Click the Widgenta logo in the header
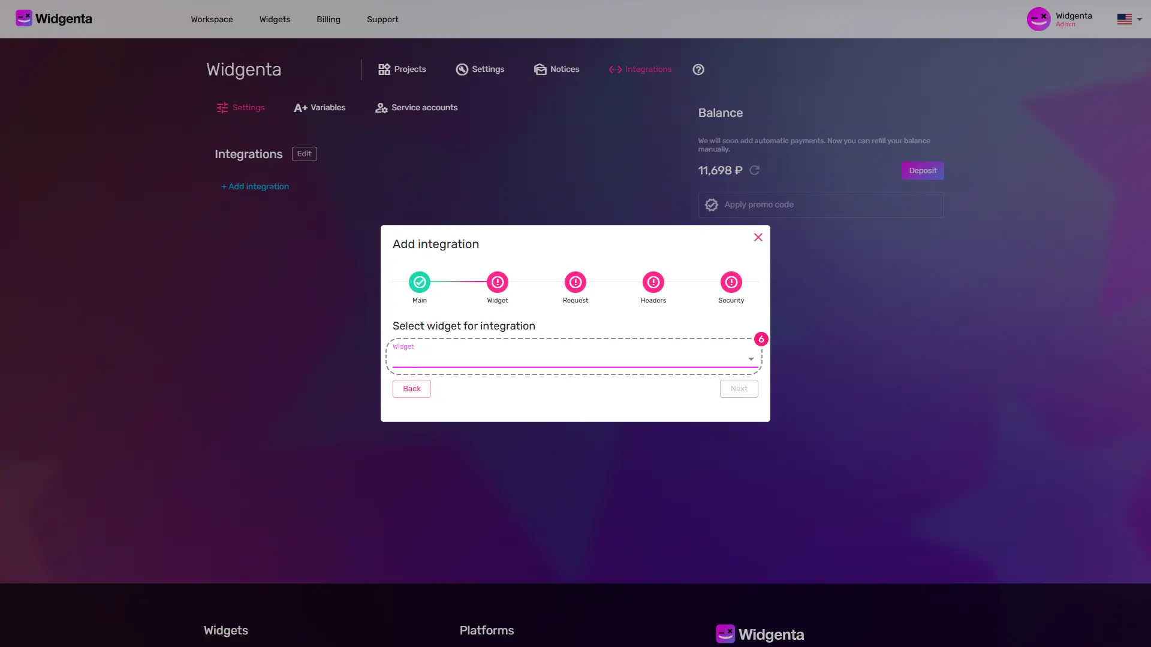 tap(54, 18)
